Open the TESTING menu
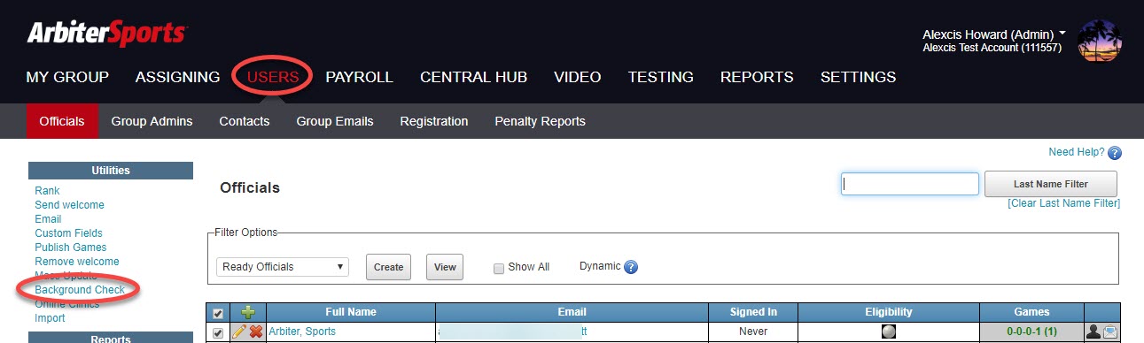1144x343 pixels. (x=661, y=77)
